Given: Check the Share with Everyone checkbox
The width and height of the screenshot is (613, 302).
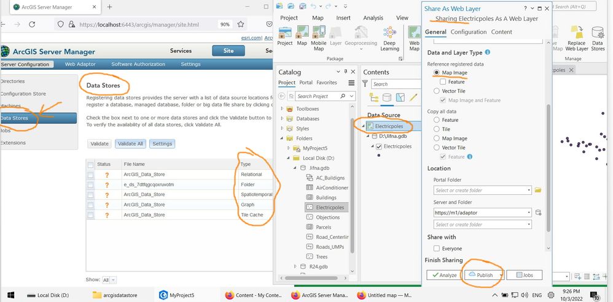Looking at the screenshot, I should [x=437, y=248].
